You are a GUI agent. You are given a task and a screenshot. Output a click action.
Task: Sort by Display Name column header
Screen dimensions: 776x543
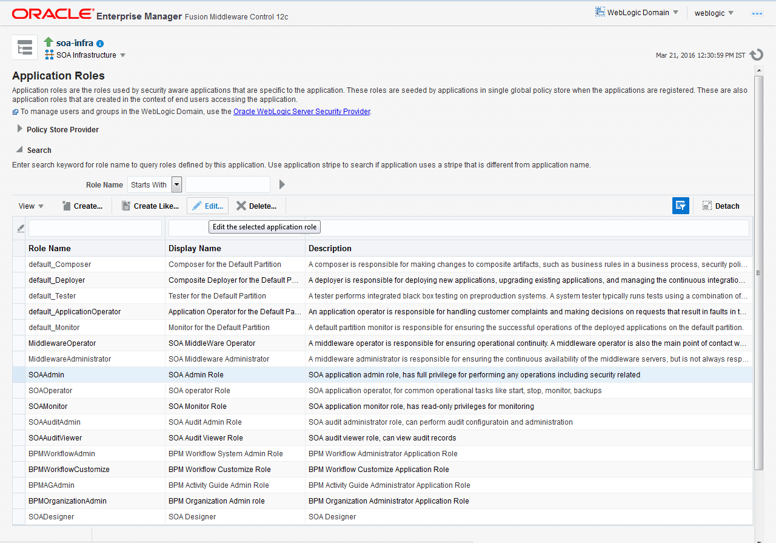click(x=235, y=248)
